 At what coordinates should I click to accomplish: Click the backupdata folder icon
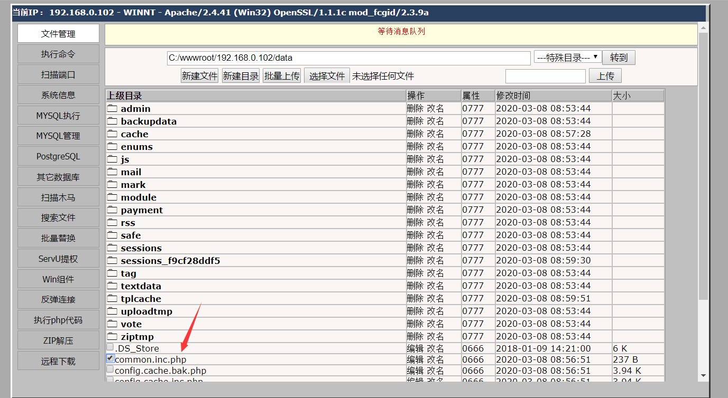[113, 121]
